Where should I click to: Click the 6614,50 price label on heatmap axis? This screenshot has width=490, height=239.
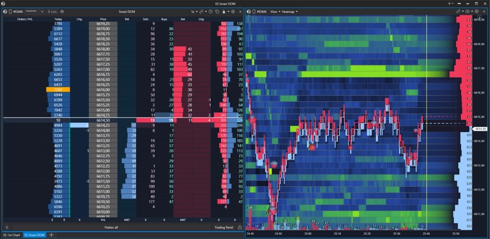coord(481,129)
